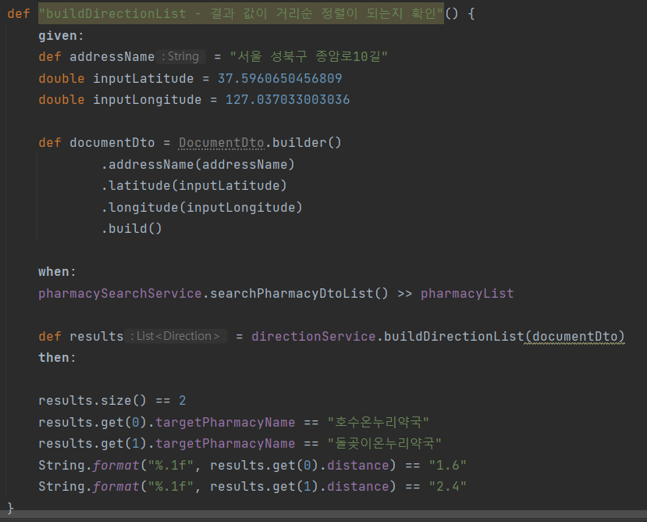Click the addressName variable declaration

pyautogui.click(x=112, y=56)
